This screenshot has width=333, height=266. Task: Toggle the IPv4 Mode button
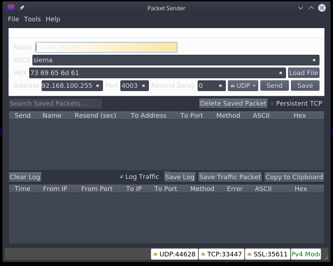(x=306, y=254)
